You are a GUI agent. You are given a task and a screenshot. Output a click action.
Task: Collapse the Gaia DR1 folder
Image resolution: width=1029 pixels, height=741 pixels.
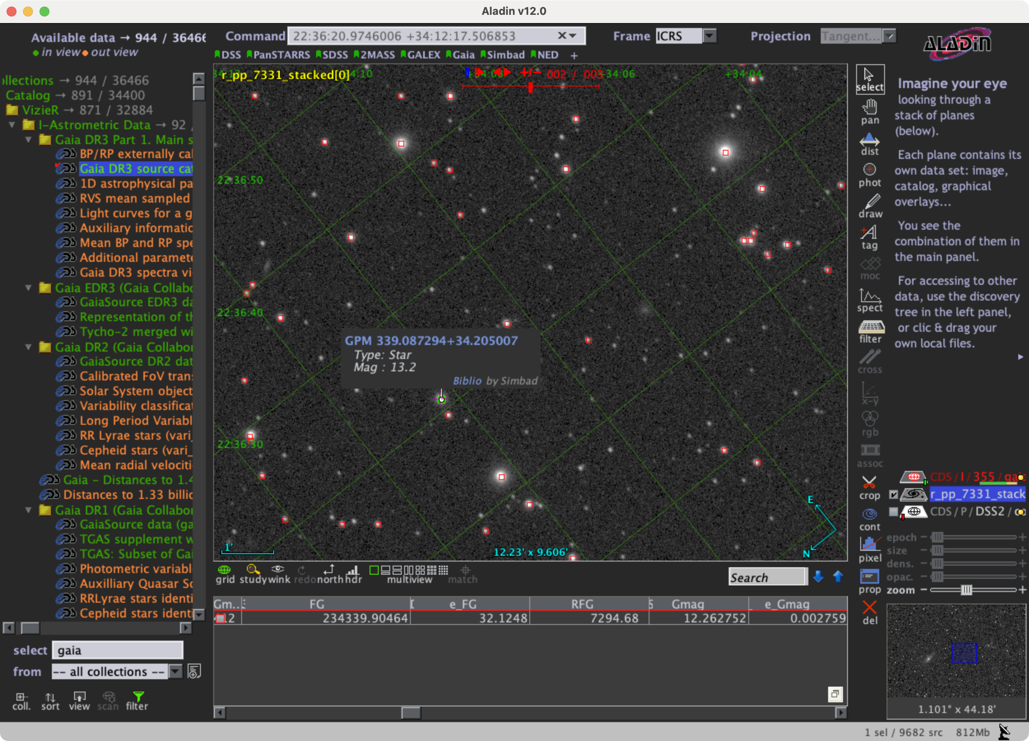tap(28, 510)
